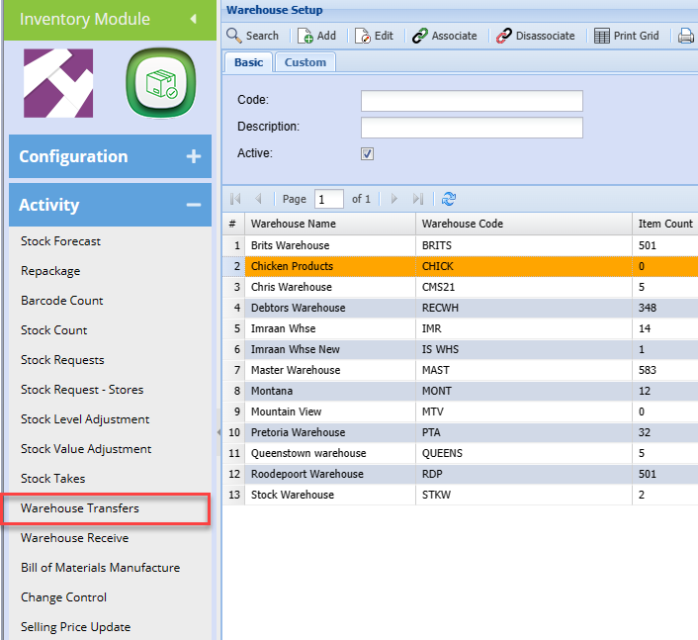
Task: Refresh the warehouse grid
Action: coord(449,199)
